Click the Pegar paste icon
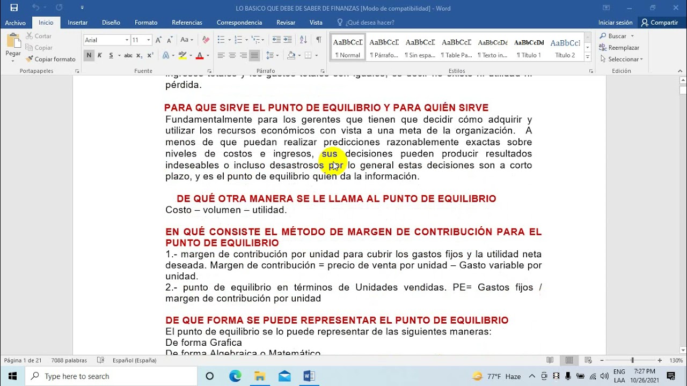The image size is (687, 386). tap(13, 41)
